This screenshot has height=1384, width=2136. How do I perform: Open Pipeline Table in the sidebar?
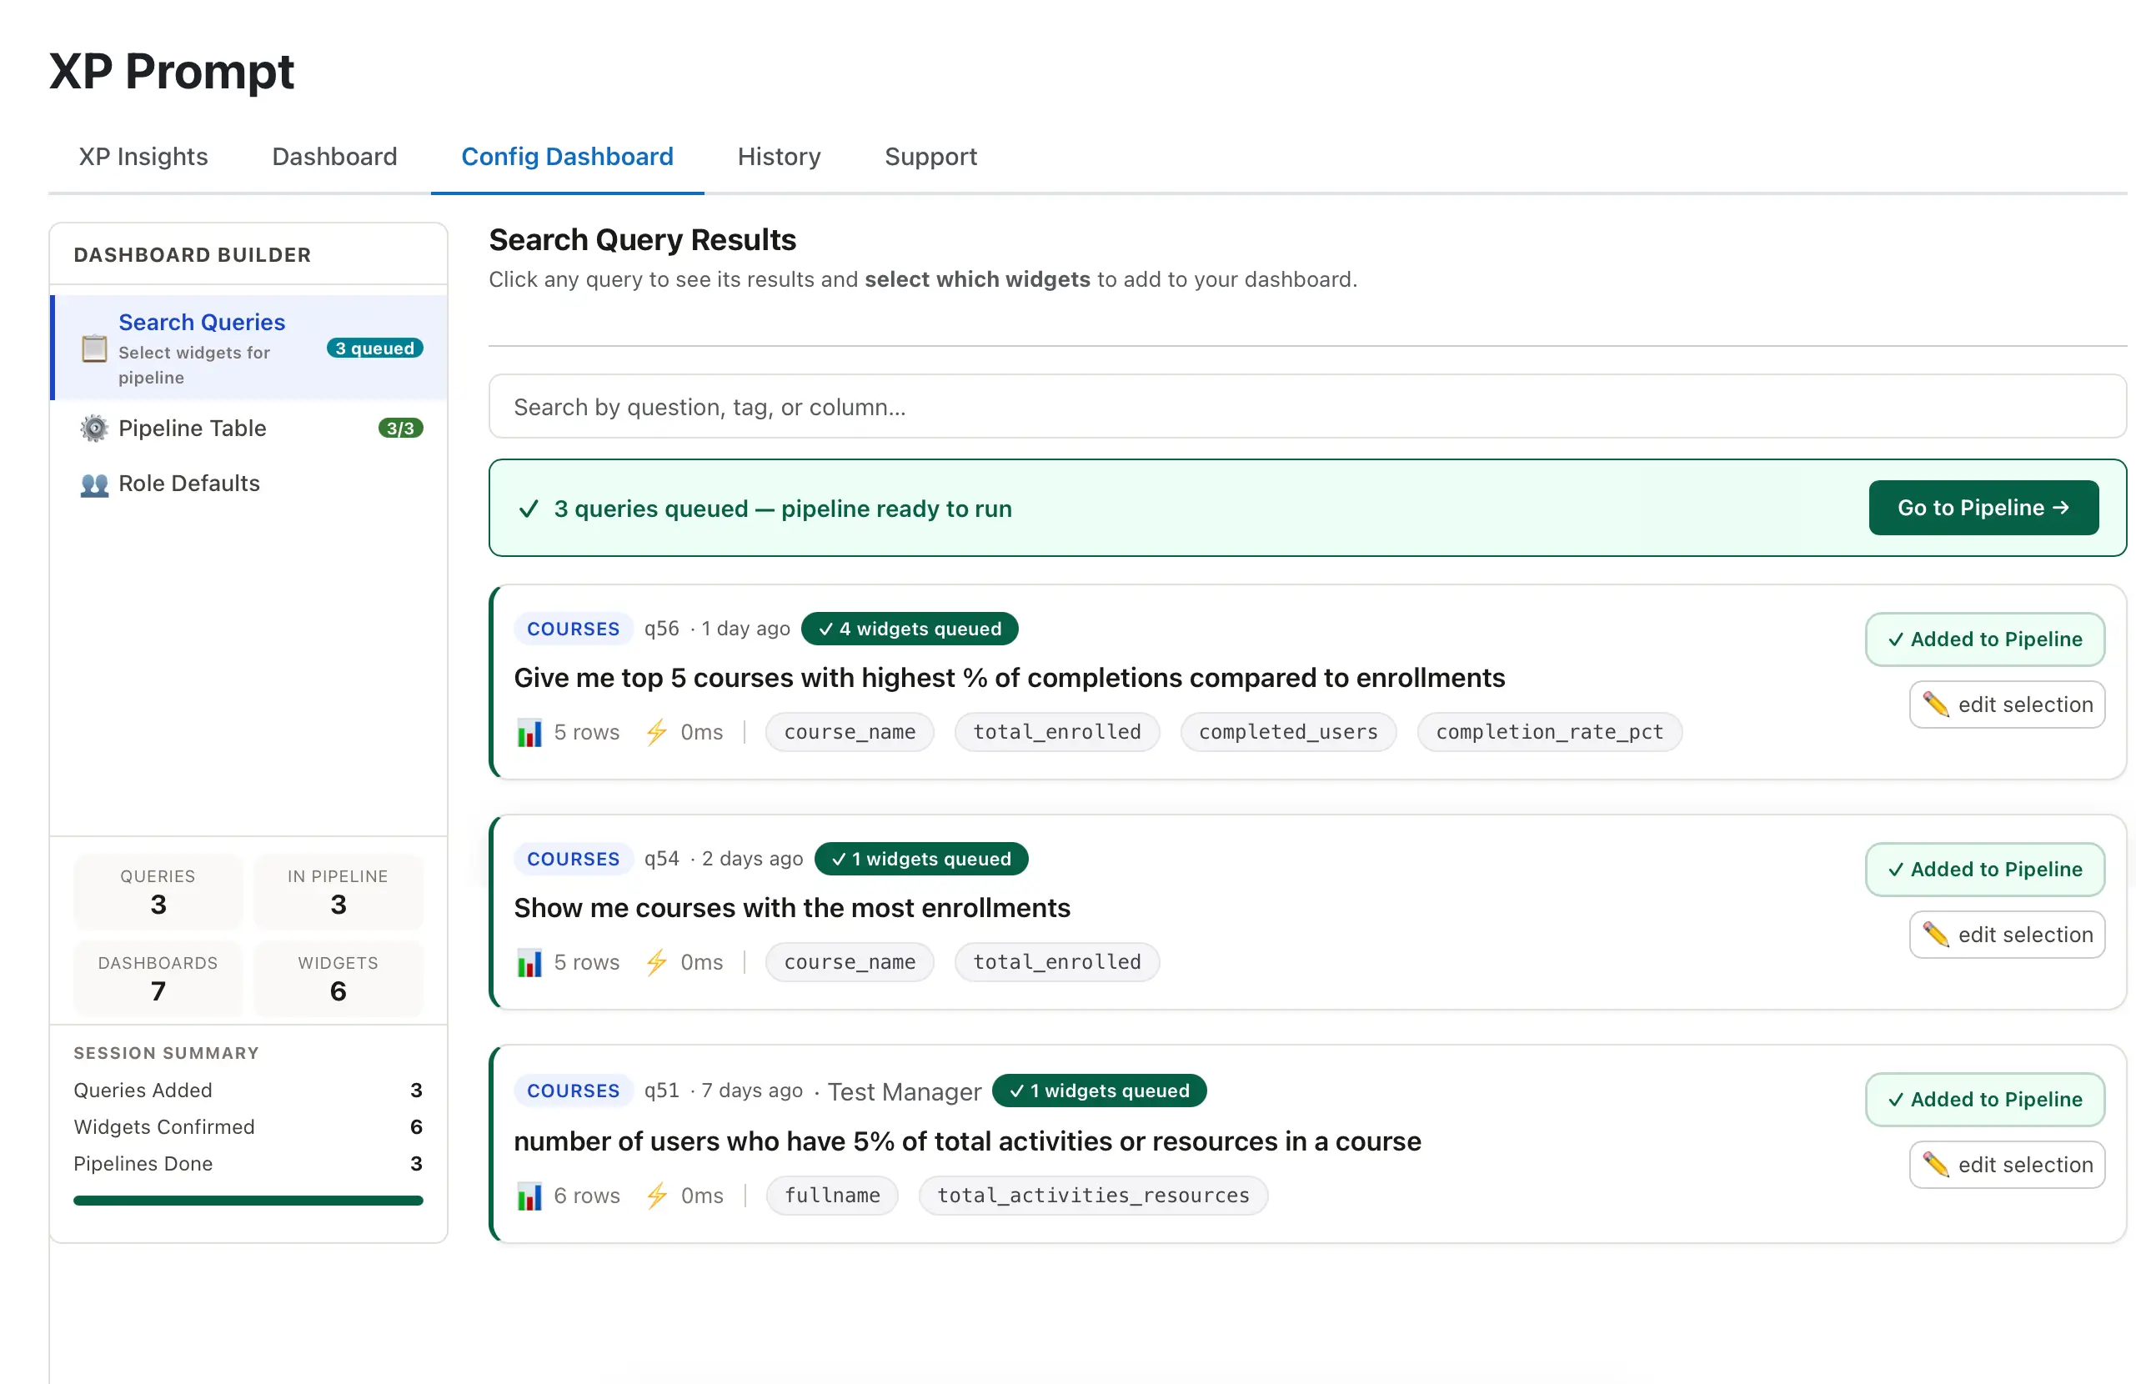coord(249,429)
